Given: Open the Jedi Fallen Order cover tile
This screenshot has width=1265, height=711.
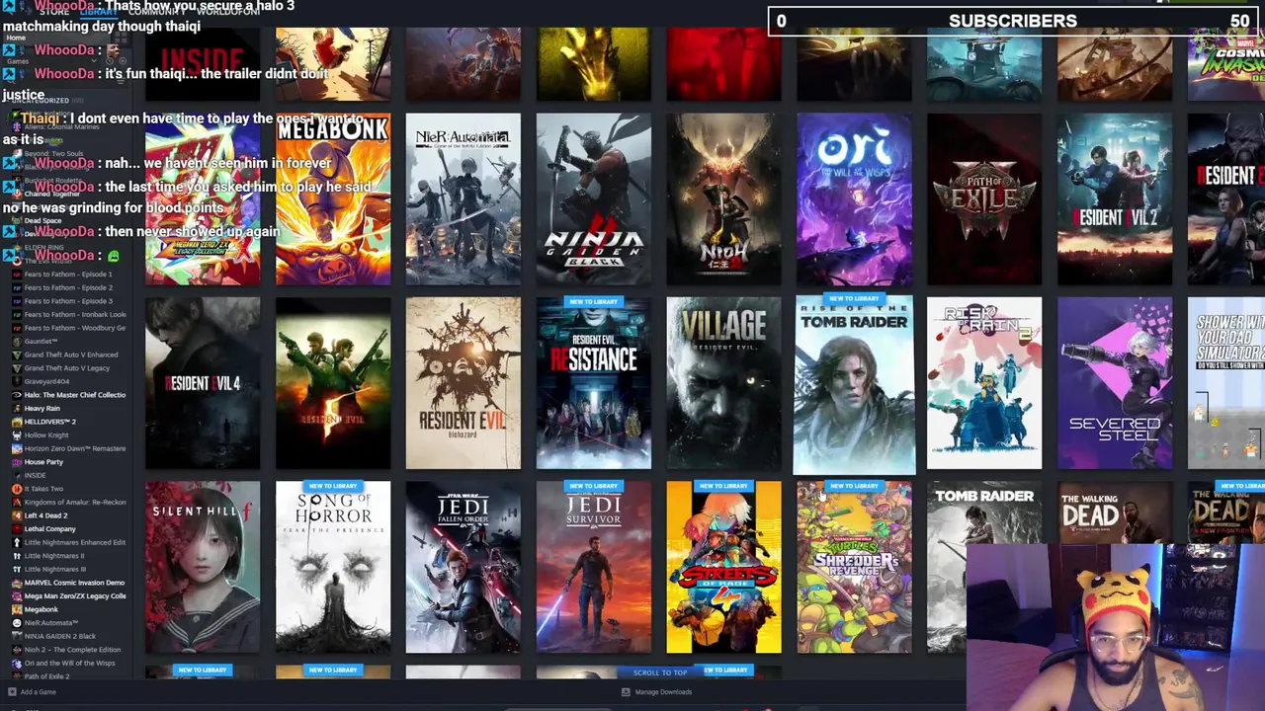Looking at the screenshot, I should tap(463, 567).
